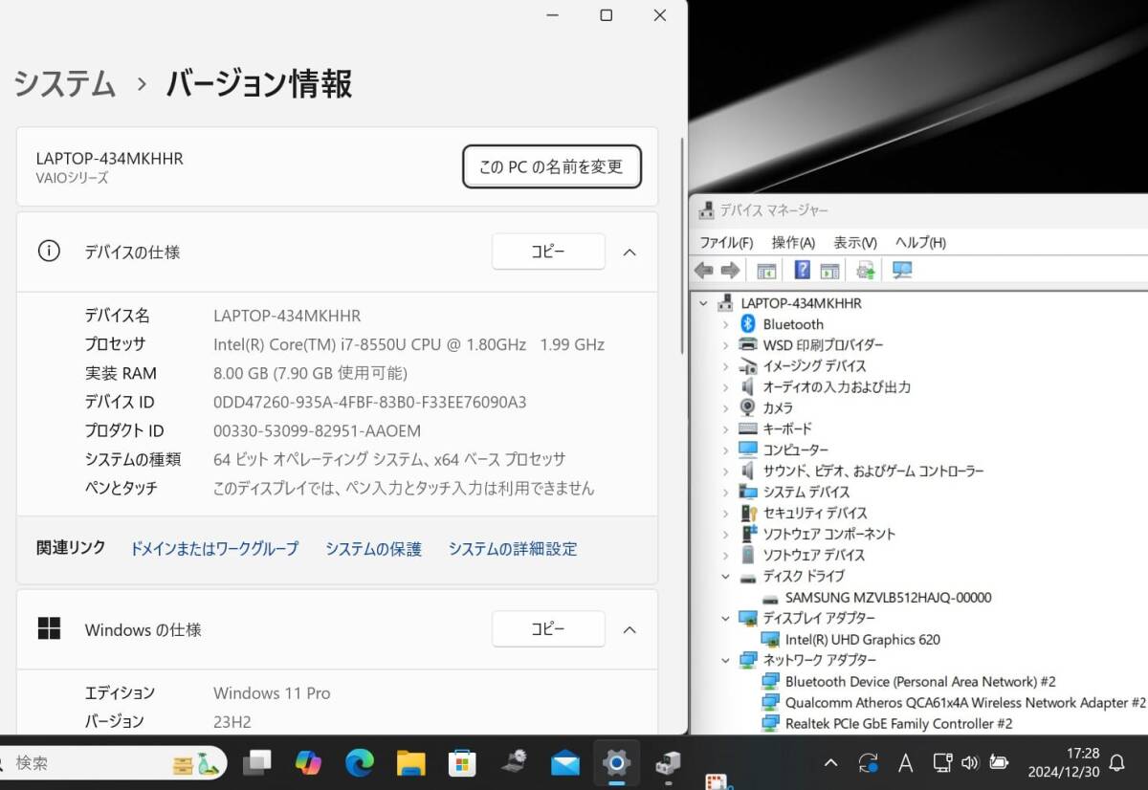Select the サウンド、ビデオ、およびゲーム コントローラー item
The image size is (1148, 790).
[x=873, y=472]
